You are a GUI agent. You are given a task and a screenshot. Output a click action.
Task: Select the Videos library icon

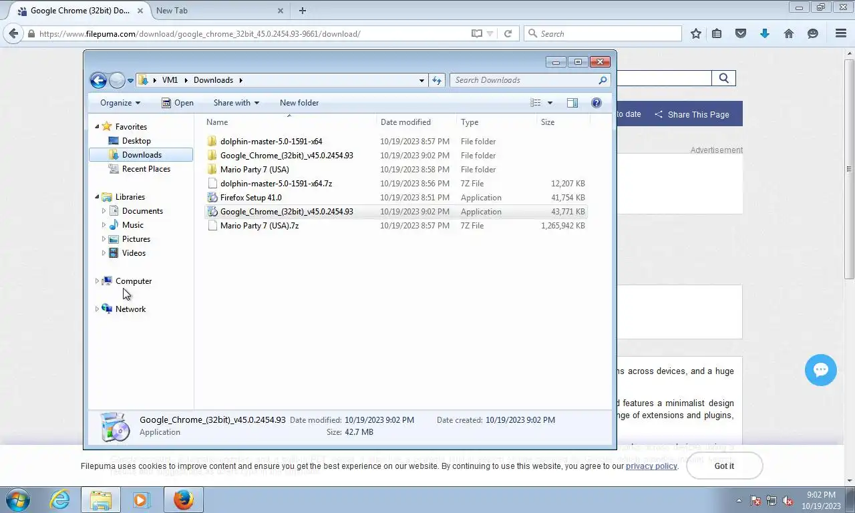[114, 253]
